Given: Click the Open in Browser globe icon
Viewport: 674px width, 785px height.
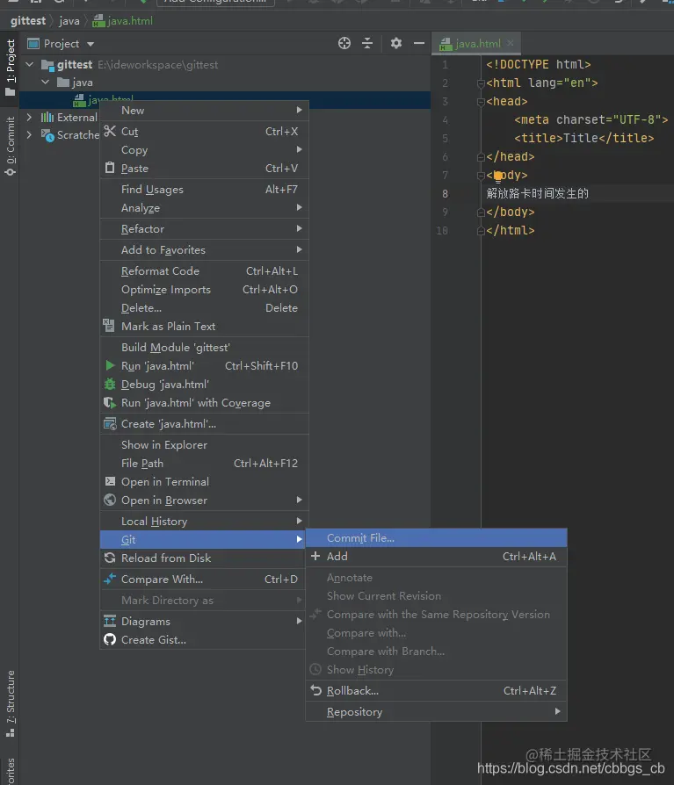Looking at the screenshot, I should click(x=110, y=500).
